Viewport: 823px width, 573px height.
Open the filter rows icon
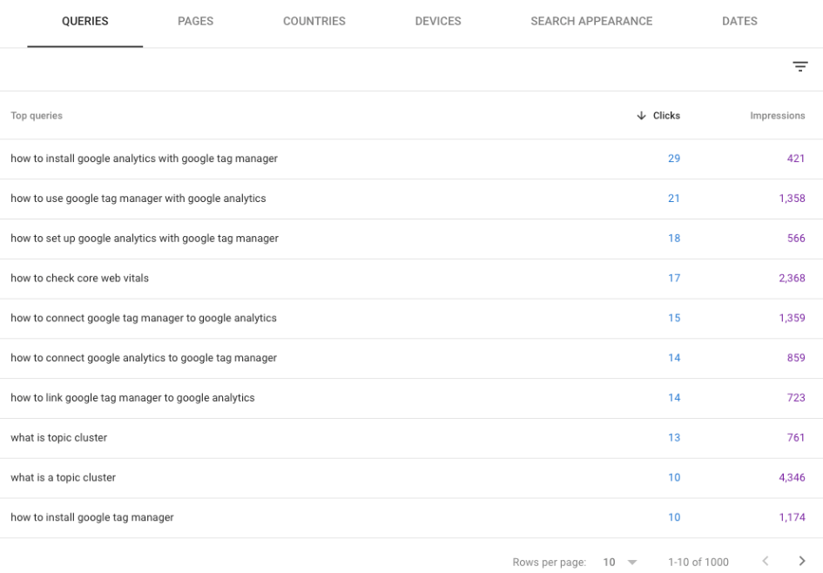click(799, 67)
